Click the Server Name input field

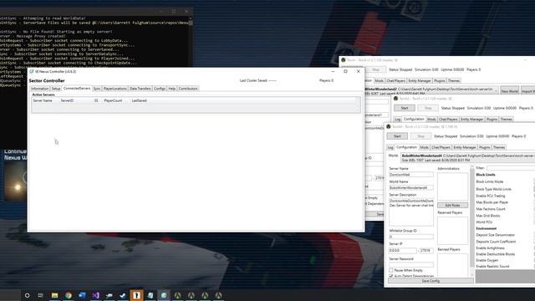click(x=411, y=175)
